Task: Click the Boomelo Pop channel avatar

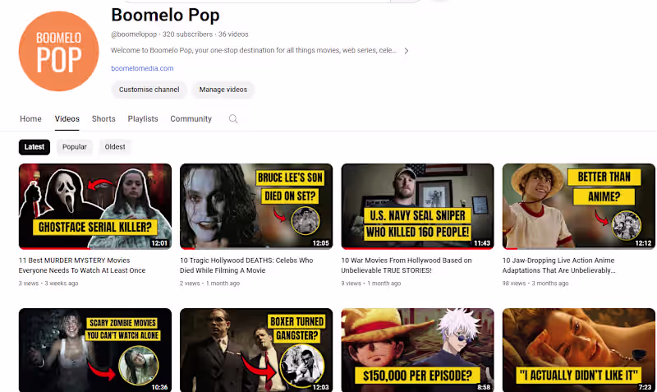Action: [58, 51]
